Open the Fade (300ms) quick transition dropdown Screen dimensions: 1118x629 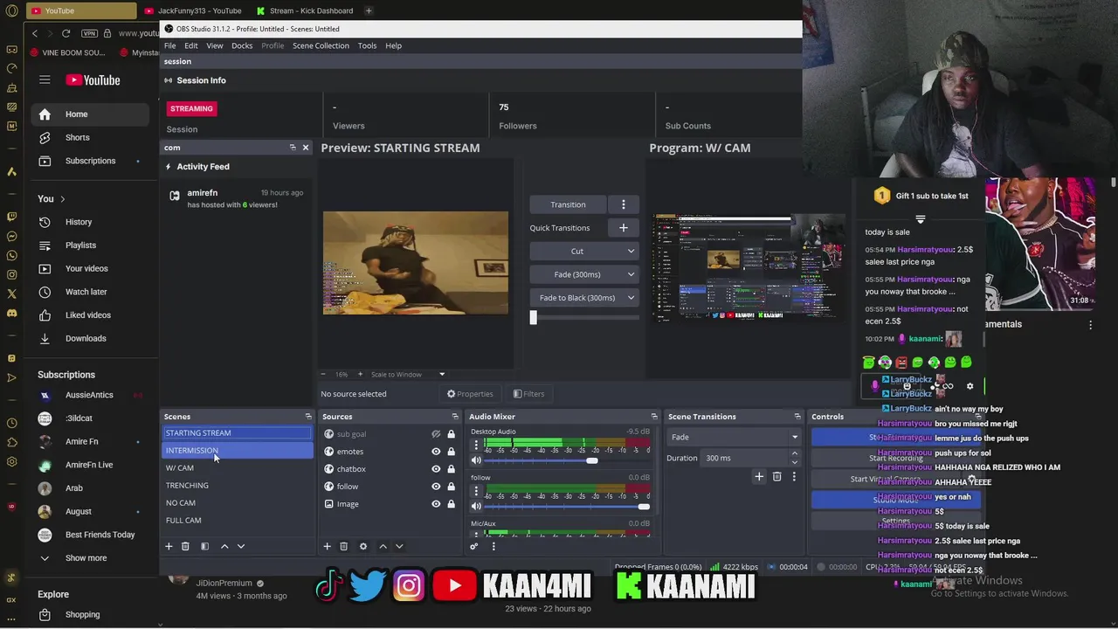pyautogui.click(x=584, y=274)
